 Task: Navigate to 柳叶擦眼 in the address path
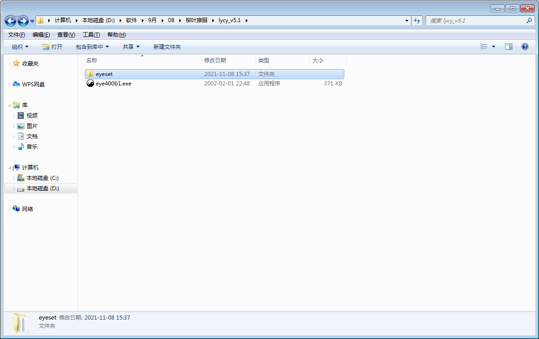point(197,20)
